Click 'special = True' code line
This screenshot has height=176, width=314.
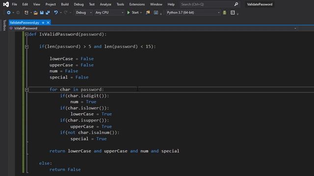point(88,139)
